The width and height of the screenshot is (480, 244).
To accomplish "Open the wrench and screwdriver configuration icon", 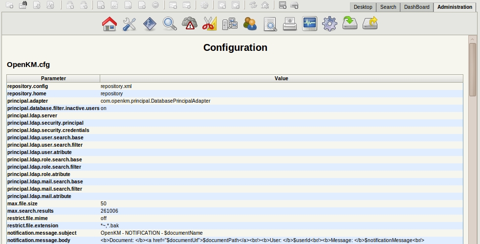I will click(130, 23).
